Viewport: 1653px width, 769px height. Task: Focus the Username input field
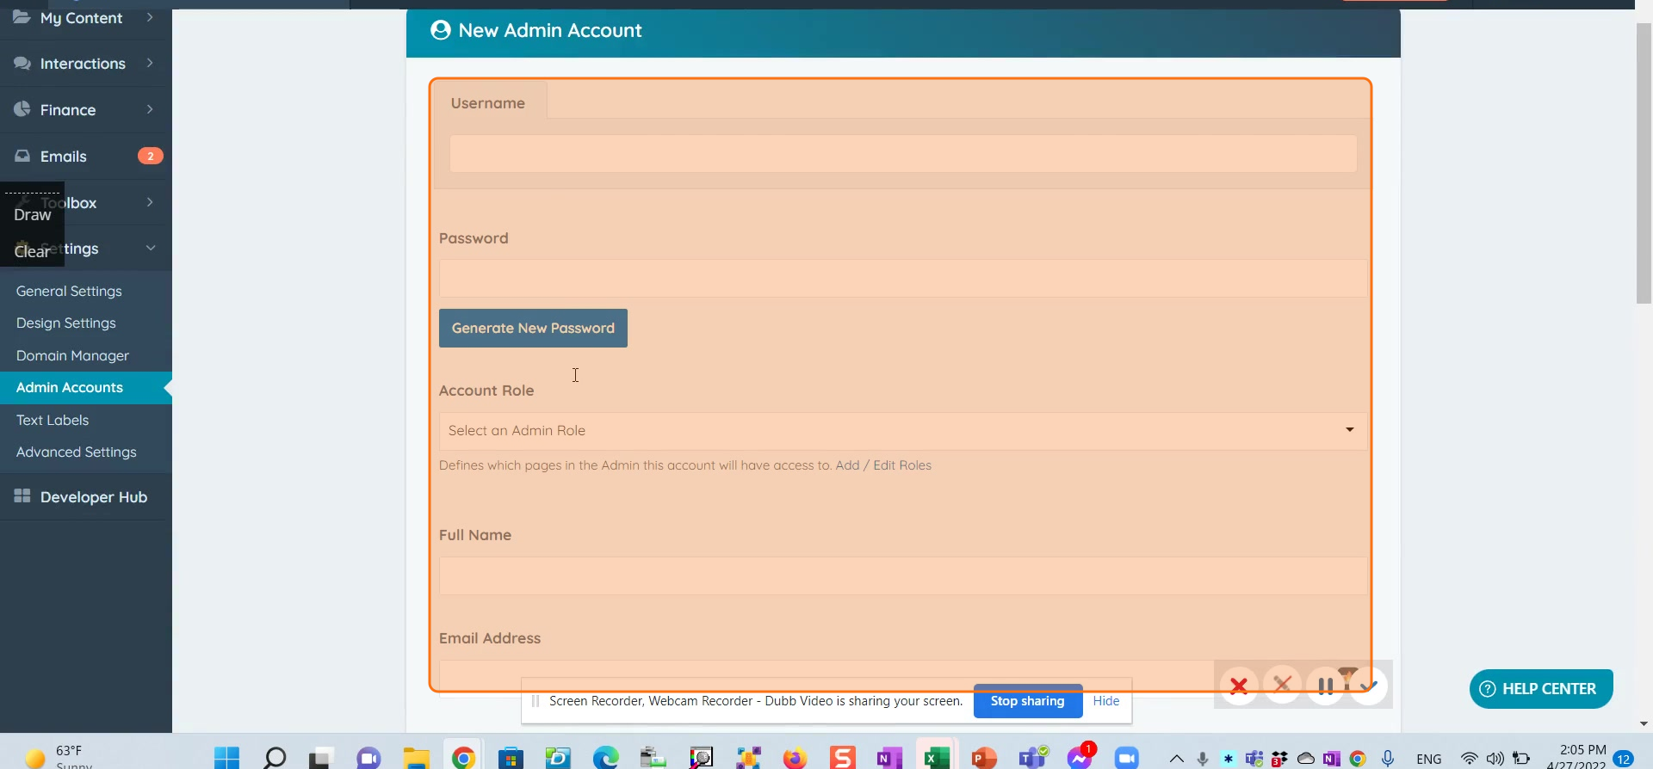point(903,153)
